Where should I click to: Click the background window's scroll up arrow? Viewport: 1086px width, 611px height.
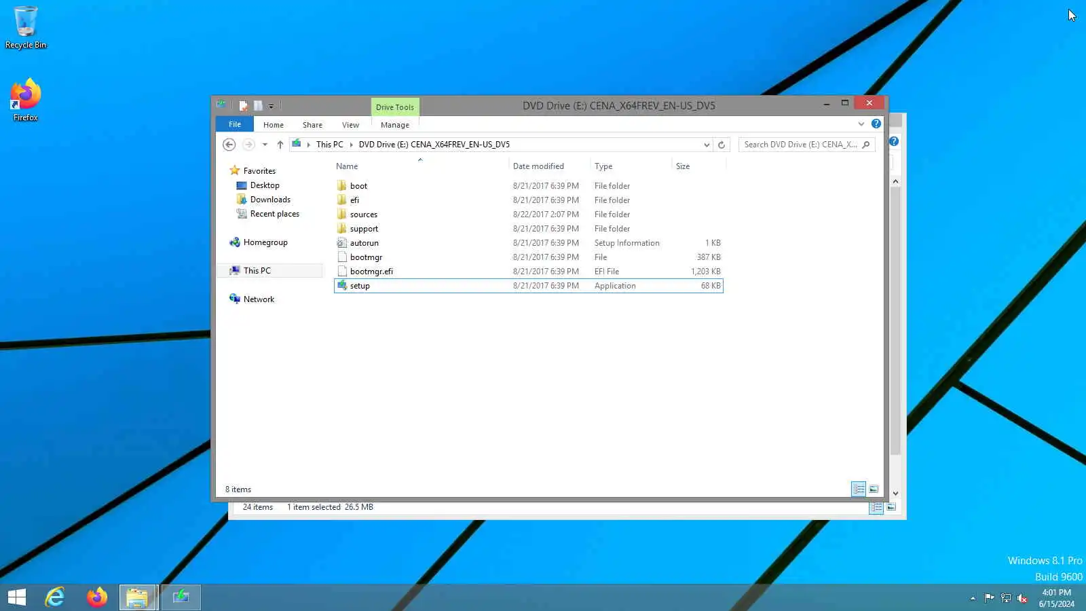896,181
